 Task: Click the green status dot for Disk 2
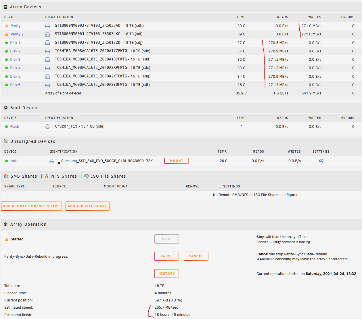pos(7,51)
